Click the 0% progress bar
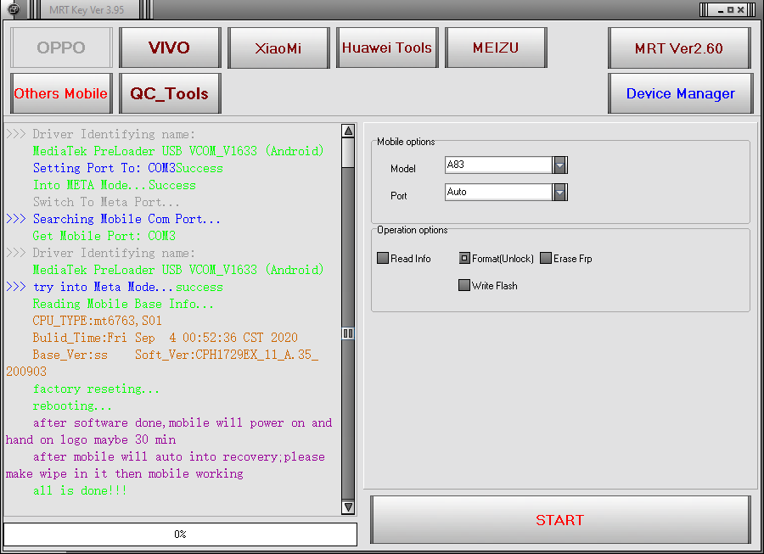Image resolution: width=764 pixels, height=554 pixels. 180,534
